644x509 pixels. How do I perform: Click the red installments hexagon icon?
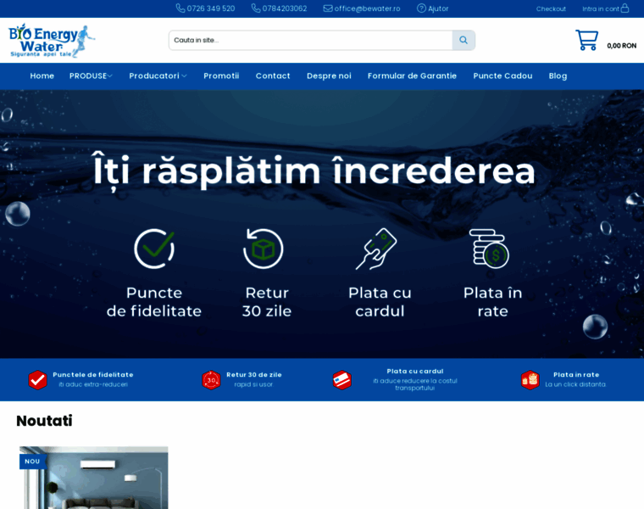coord(530,379)
